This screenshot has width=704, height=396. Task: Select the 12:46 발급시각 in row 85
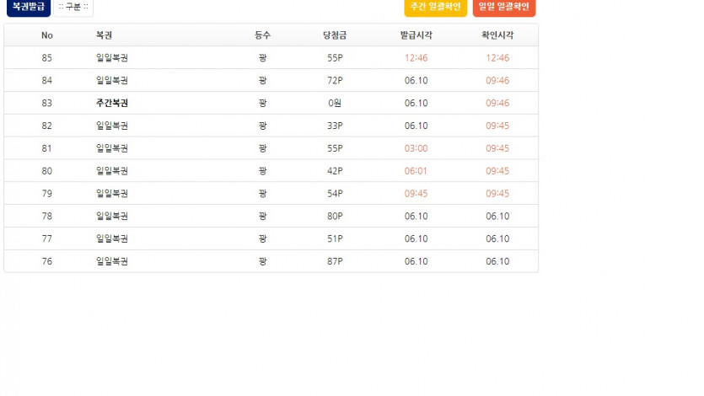click(x=416, y=58)
